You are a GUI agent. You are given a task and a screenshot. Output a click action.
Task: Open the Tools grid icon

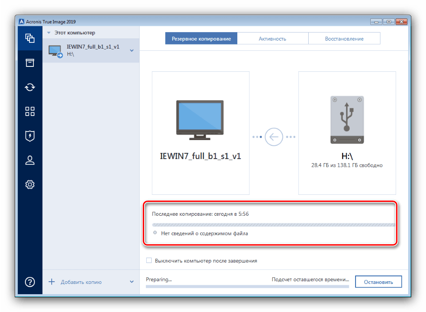coord(30,111)
